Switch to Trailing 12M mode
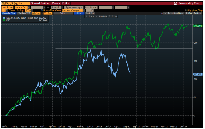 24,13
